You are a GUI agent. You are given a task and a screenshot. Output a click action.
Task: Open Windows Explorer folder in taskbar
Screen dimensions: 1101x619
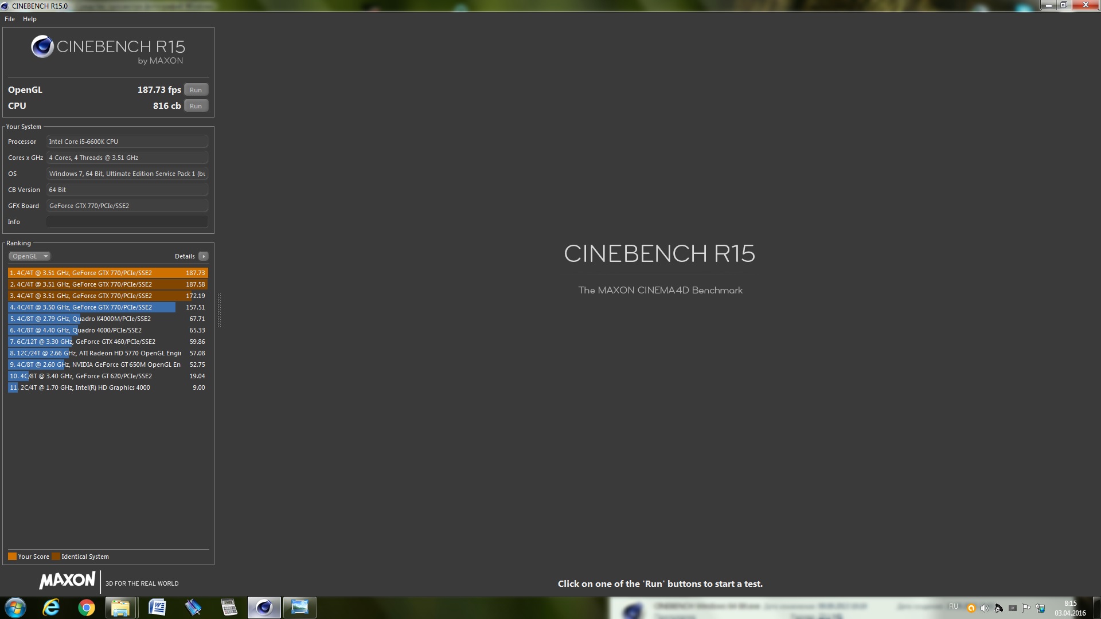(x=120, y=608)
